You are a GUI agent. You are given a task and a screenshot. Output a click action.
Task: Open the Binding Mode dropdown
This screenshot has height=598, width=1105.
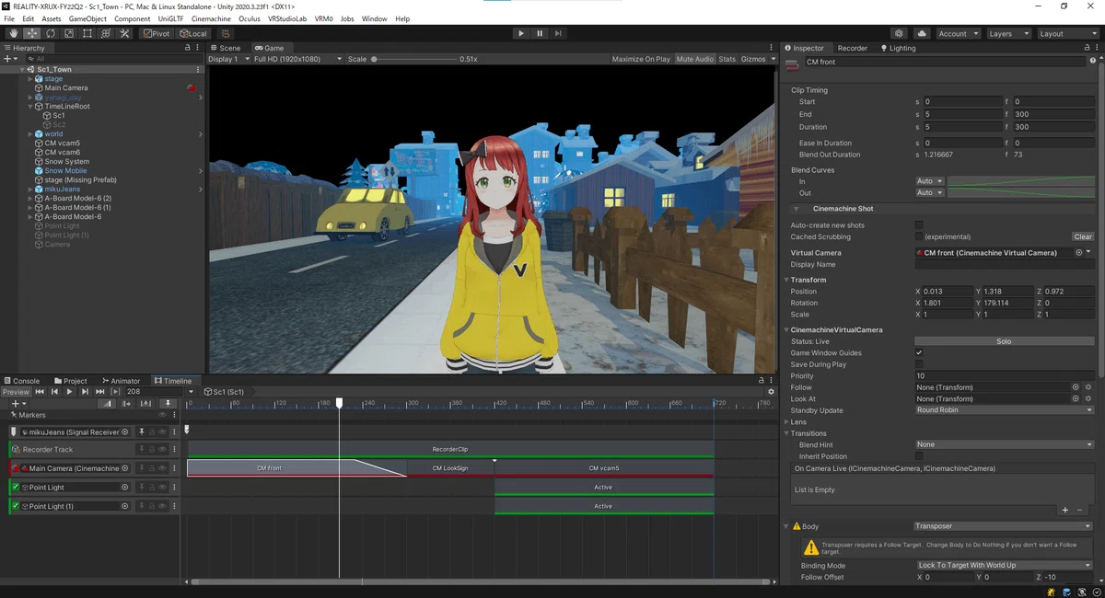click(x=1004, y=566)
